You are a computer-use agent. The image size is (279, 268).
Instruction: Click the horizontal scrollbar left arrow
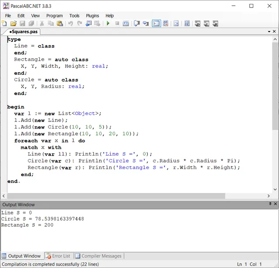pos(3,196)
